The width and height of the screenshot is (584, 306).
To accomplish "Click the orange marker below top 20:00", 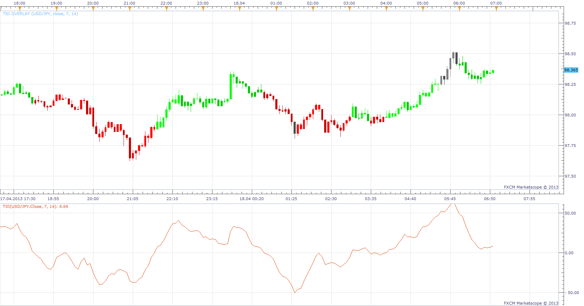I will tap(93, 8).
